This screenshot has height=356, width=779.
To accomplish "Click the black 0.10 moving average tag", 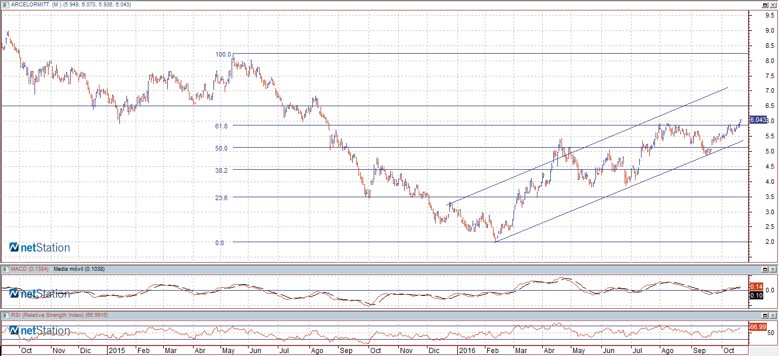I will pyautogui.click(x=756, y=295).
